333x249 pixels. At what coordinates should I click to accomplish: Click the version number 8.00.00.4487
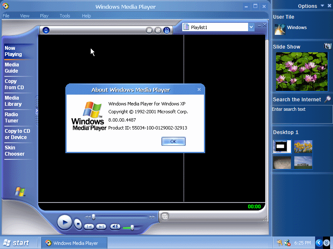tap(122, 120)
